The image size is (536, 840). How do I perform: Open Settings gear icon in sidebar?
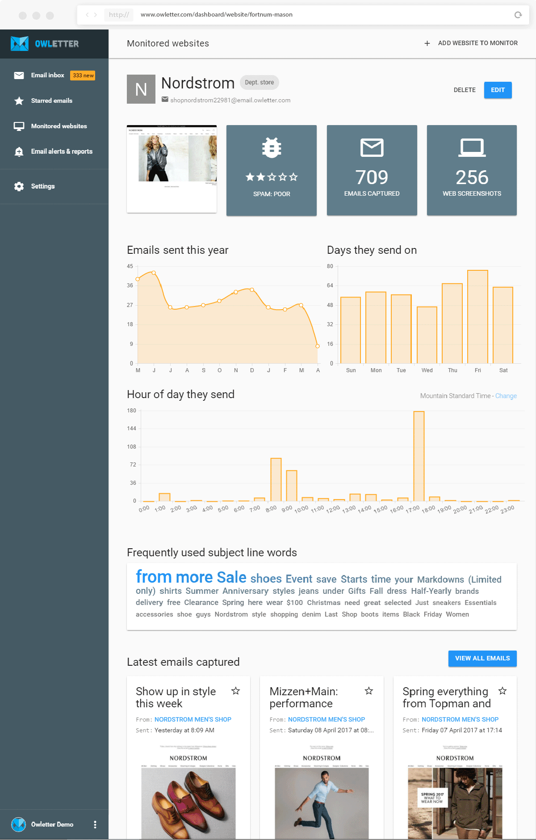click(19, 186)
